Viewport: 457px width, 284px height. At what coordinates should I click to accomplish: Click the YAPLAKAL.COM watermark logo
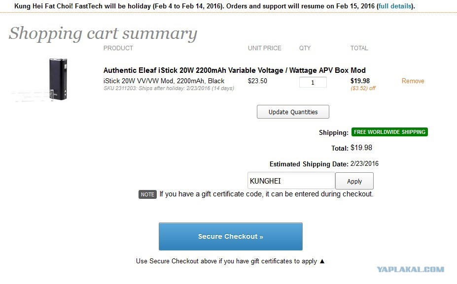[x=410, y=269]
